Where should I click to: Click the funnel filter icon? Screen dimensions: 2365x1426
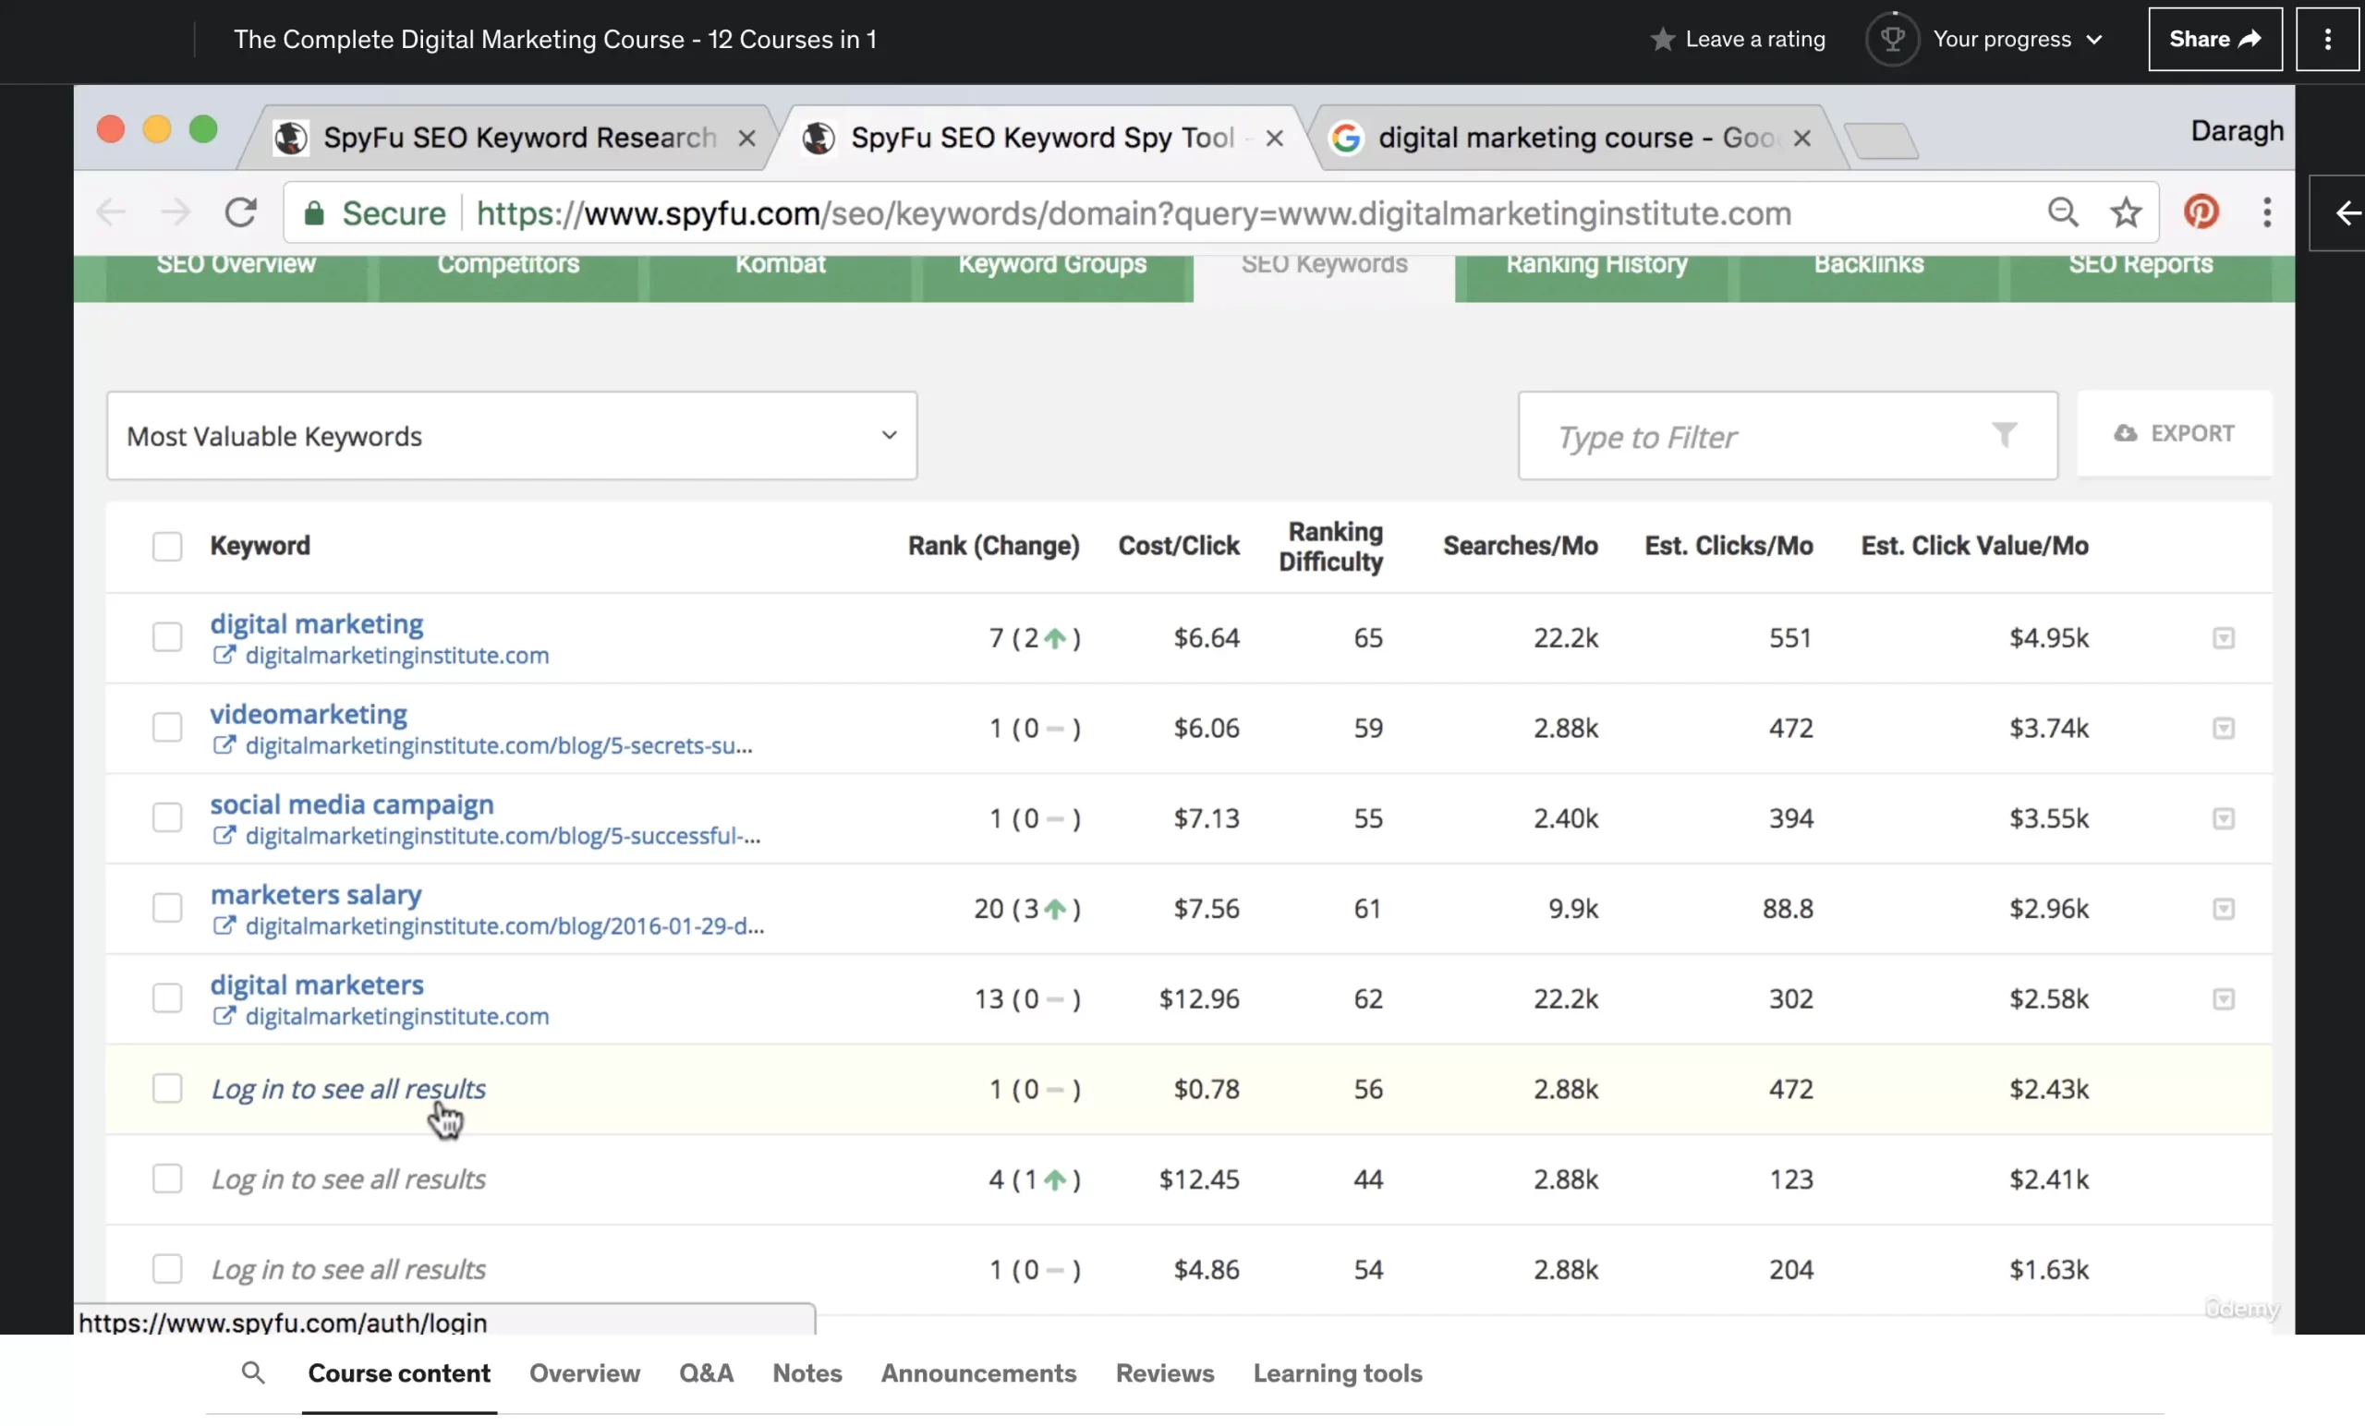(x=2003, y=436)
